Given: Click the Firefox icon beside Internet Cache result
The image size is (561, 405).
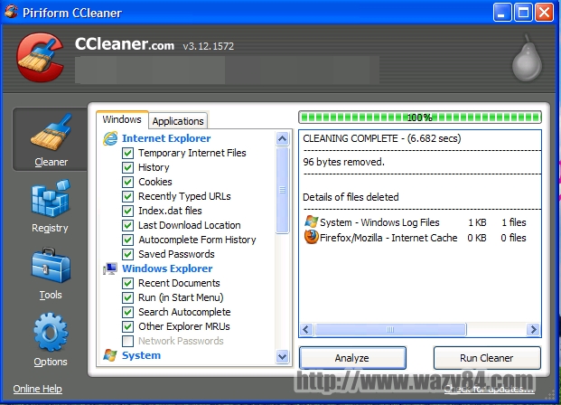Looking at the screenshot, I should [311, 238].
